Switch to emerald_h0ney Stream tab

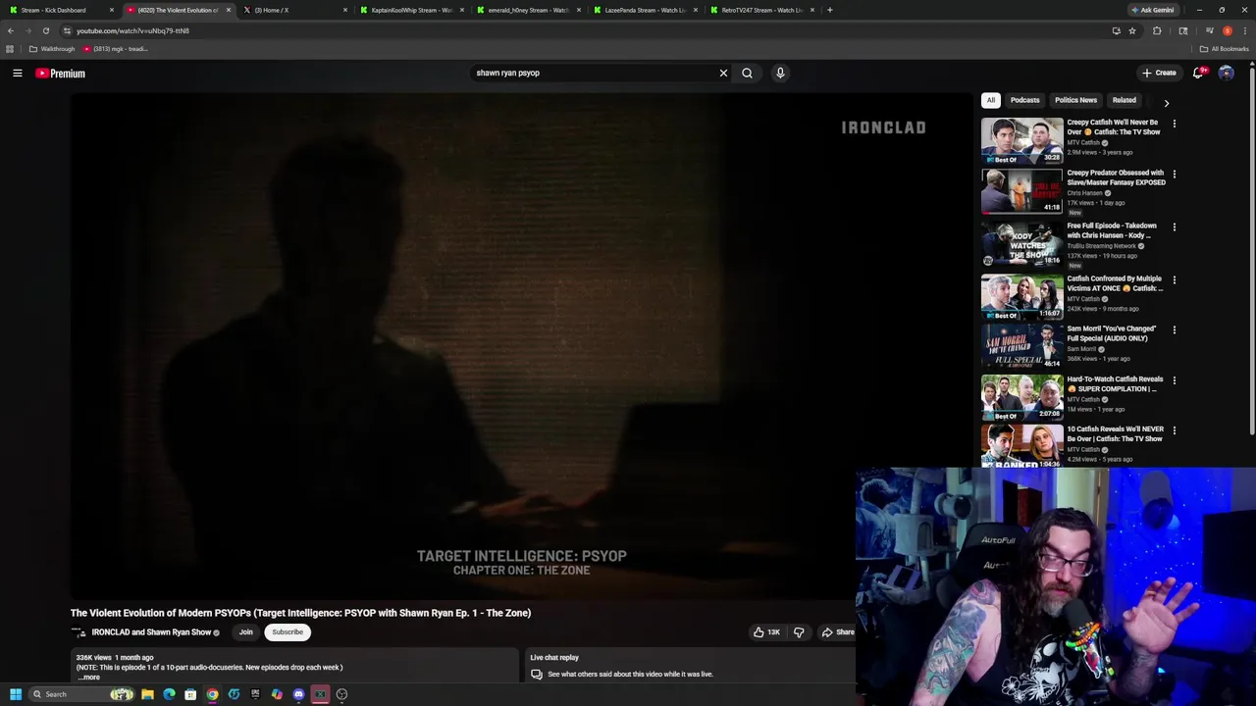[x=527, y=10]
